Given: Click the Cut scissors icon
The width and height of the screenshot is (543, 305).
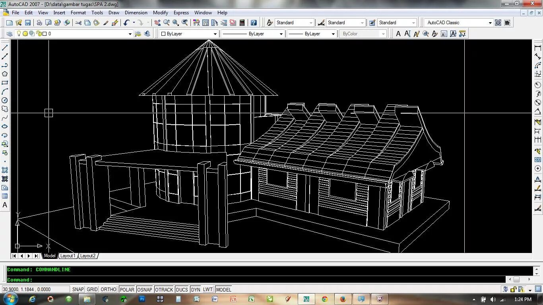Looking at the screenshot, I should point(78,23).
